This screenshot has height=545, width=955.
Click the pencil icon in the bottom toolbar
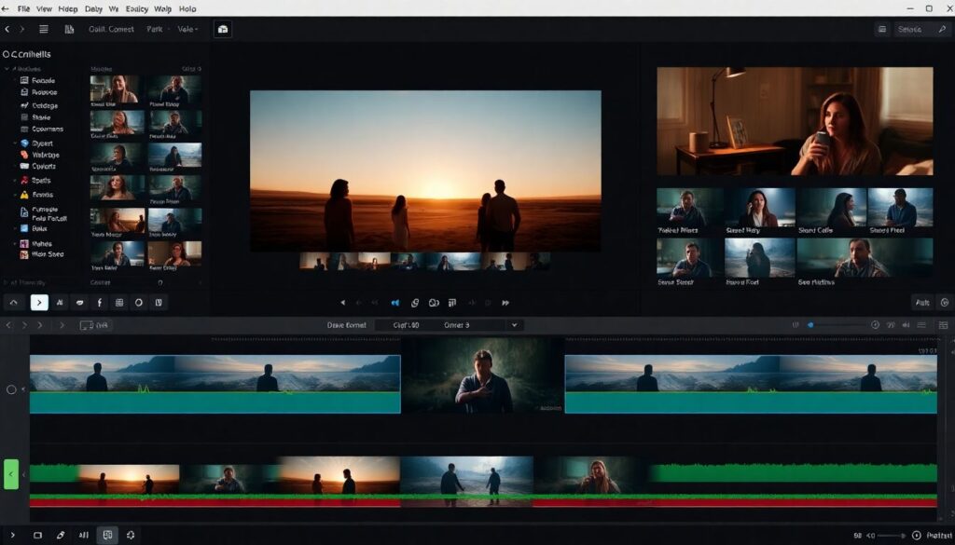61,535
